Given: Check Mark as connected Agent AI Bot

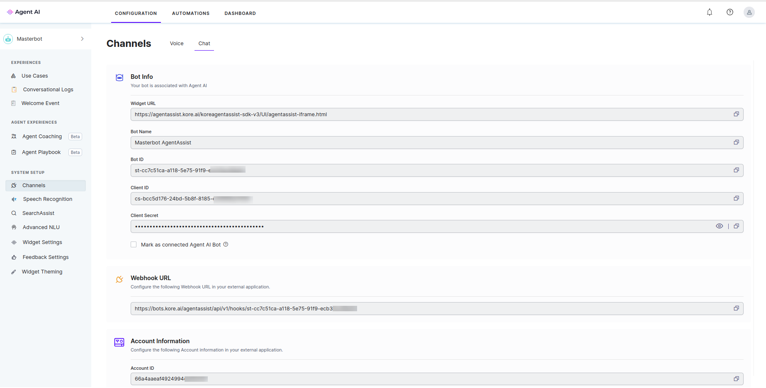Looking at the screenshot, I should click(134, 245).
